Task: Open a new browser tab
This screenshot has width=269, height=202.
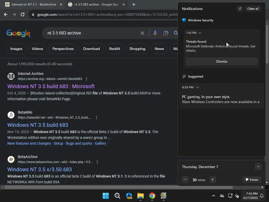Action: coord(134,4)
